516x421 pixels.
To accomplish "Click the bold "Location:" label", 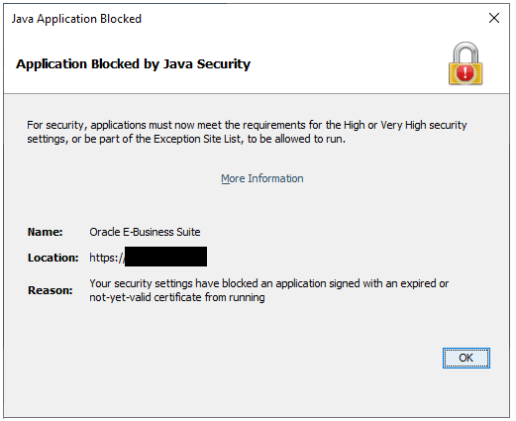I will (x=53, y=258).
